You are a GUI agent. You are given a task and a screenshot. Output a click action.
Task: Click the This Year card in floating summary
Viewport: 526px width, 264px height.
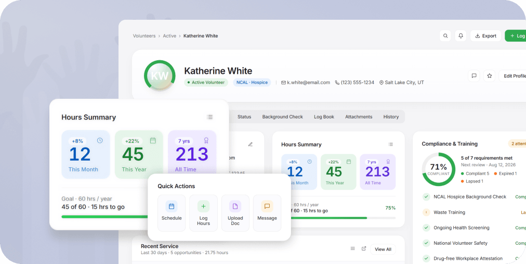(139, 154)
